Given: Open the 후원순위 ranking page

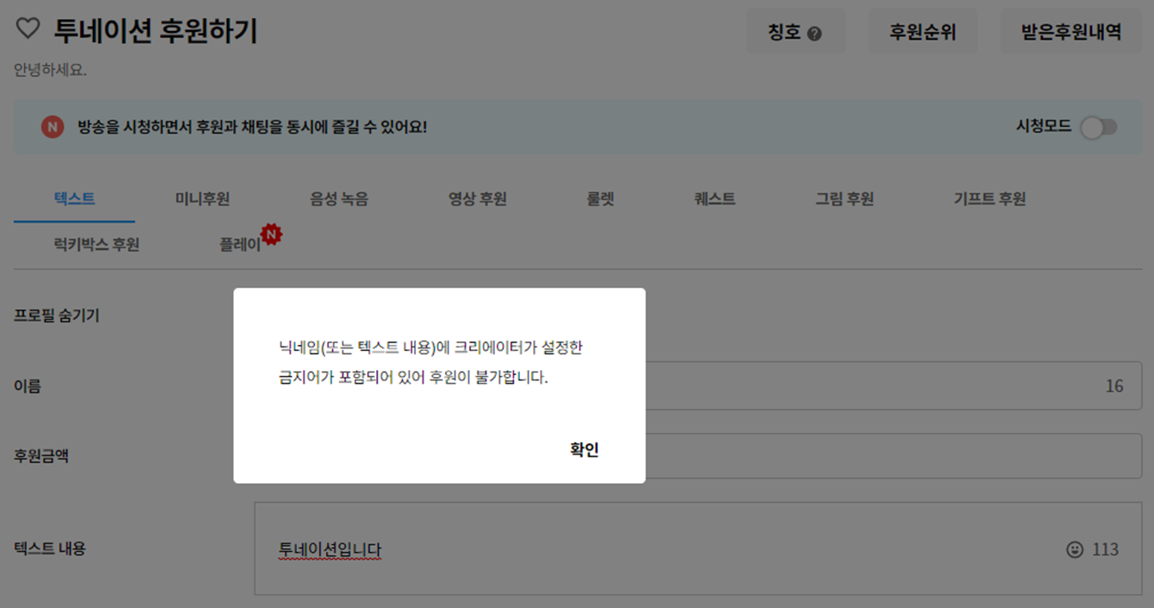Looking at the screenshot, I should (x=923, y=32).
